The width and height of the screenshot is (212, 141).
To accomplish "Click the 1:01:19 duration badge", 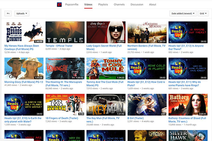I will pyautogui.click(x=120, y=42).
